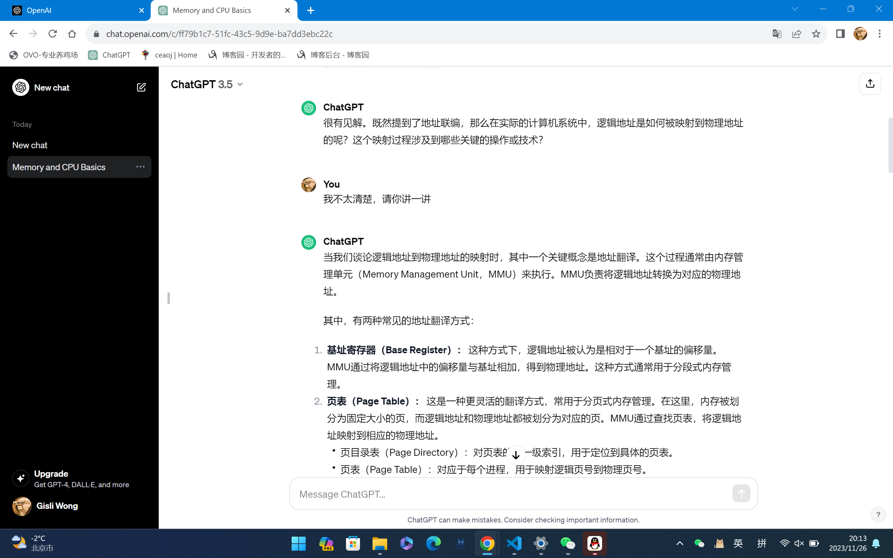Open the OVO-专业养鸡场 bookmark
Image resolution: width=893 pixels, height=558 pixels.
tap(44, 55)
